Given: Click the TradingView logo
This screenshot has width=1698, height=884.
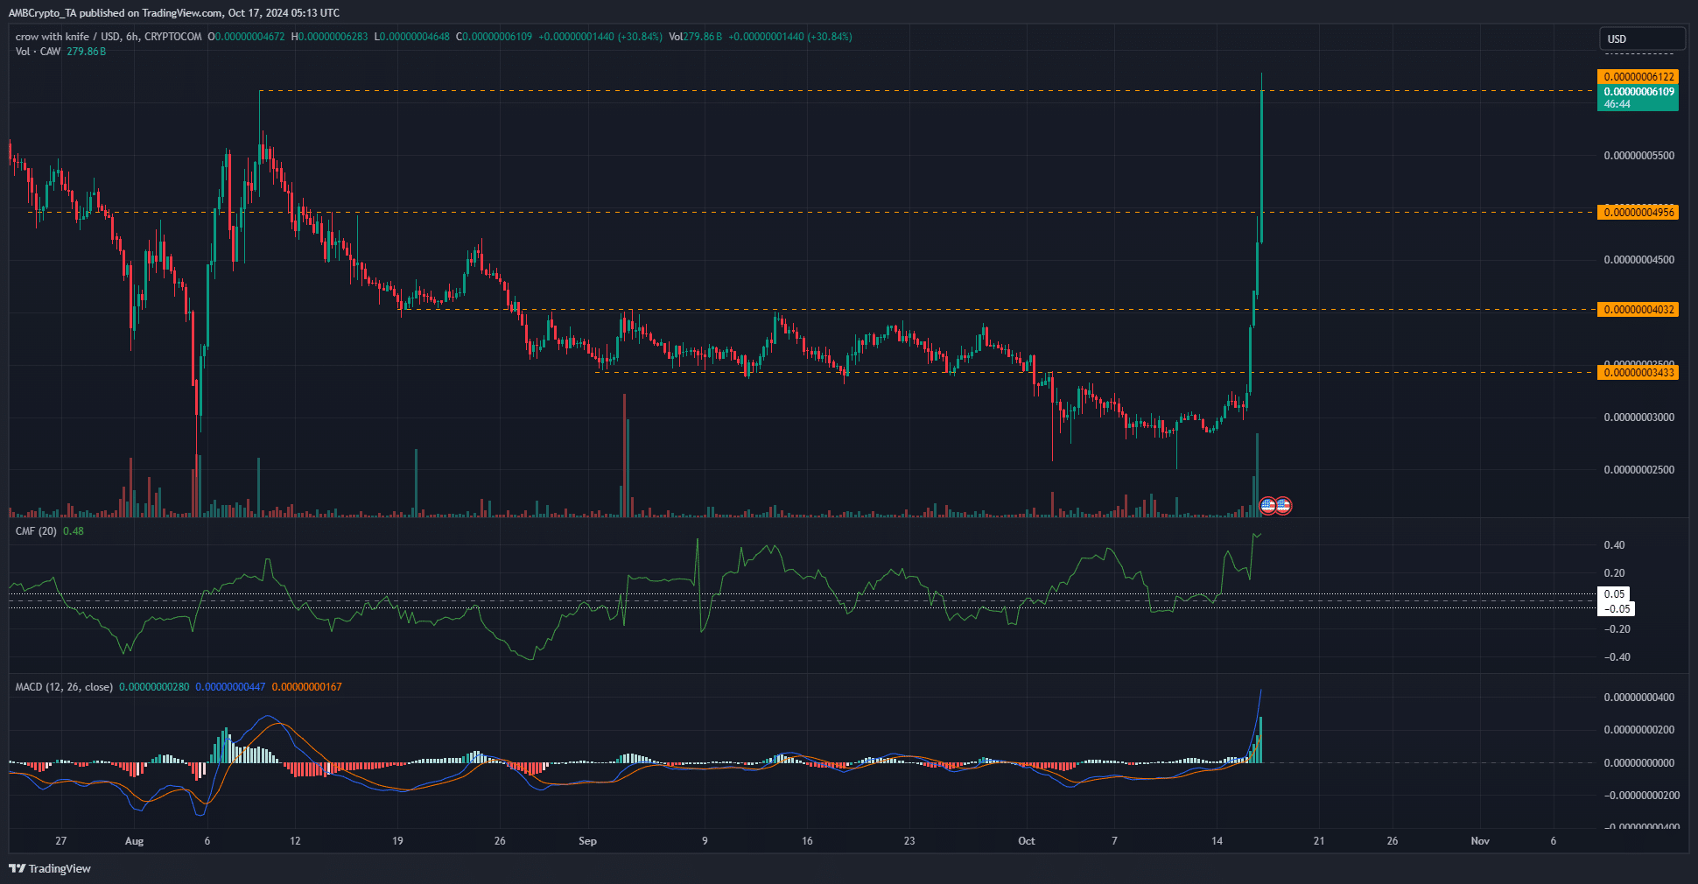Looking at the screenshot, I should tap(50, 868).
